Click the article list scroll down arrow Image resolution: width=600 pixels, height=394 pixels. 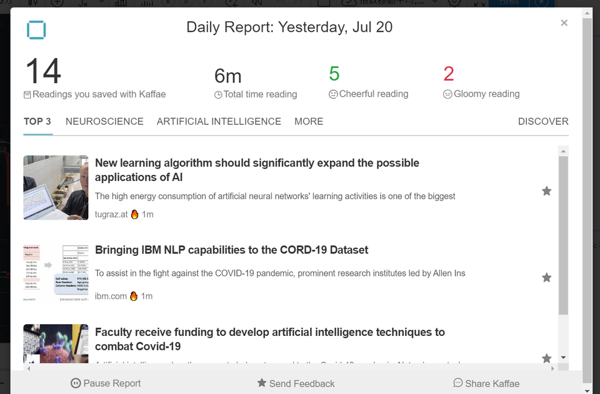pos(563,358)
